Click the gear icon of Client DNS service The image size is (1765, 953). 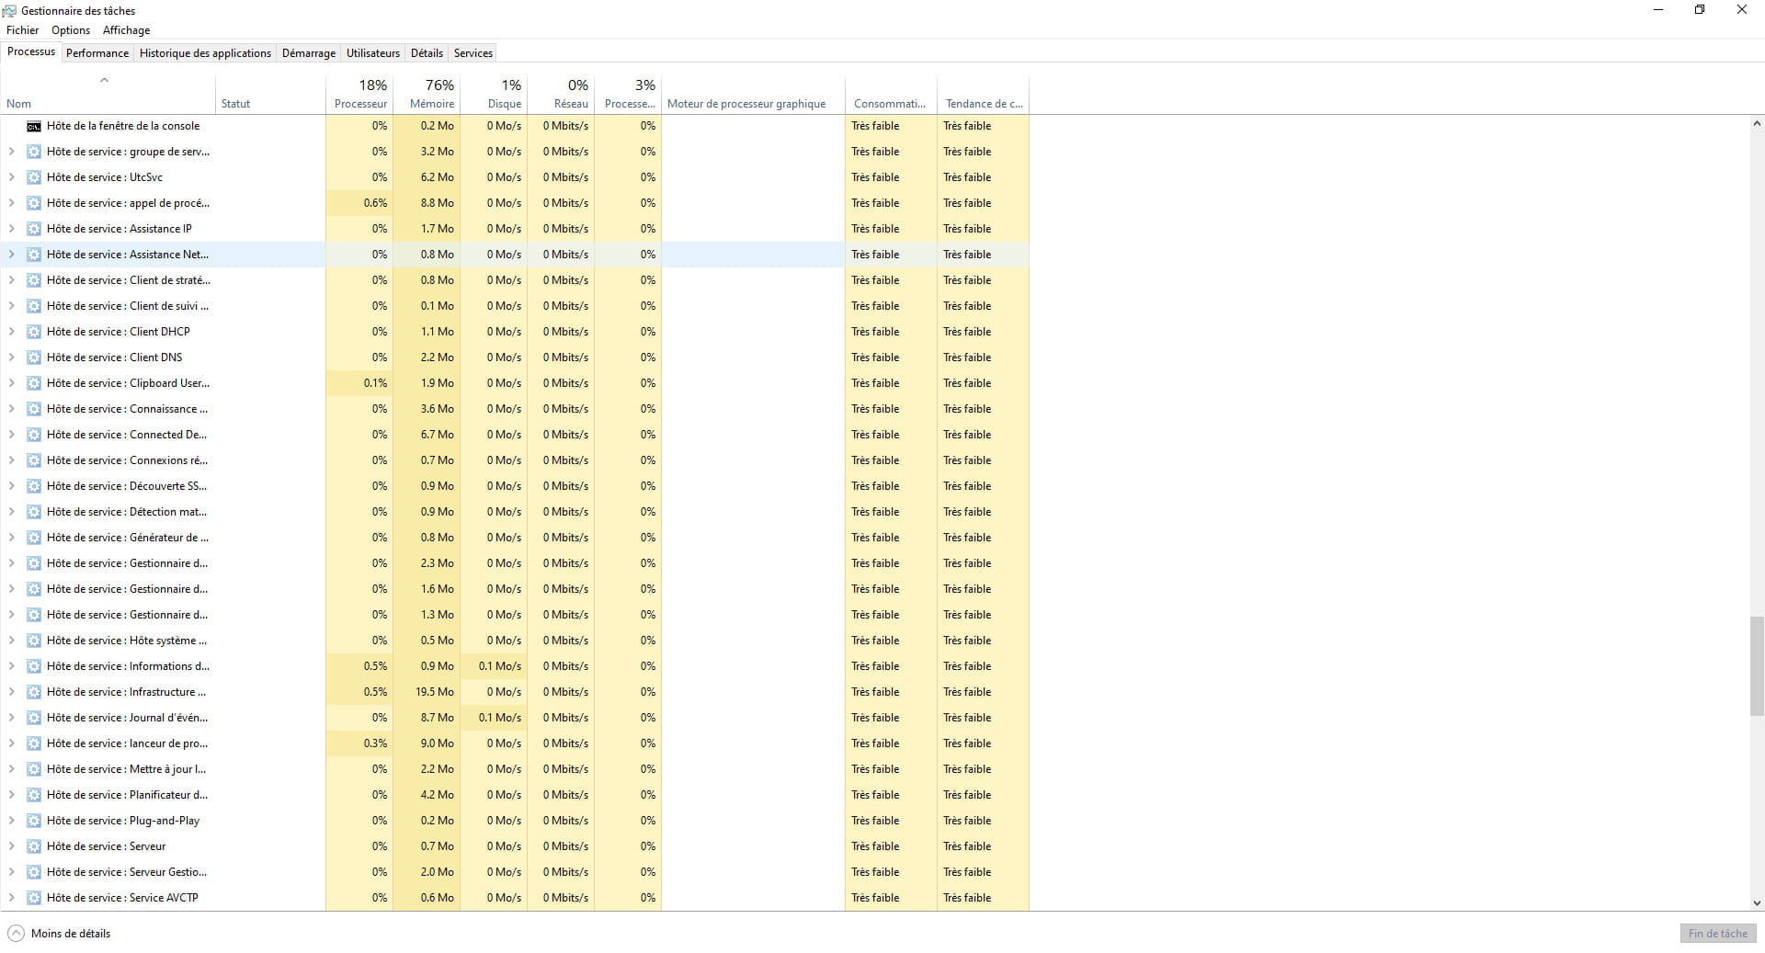[34, 357]
